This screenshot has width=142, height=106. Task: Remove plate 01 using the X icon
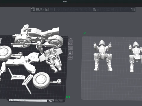[x=71, y=39]
